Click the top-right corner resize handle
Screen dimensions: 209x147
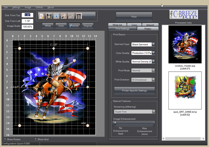[x=88, y=48]
